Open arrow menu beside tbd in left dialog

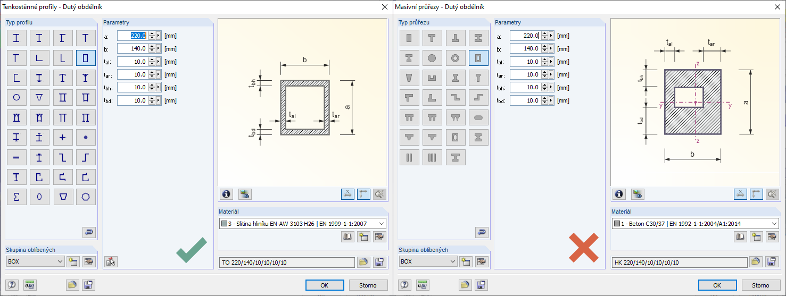158,100
